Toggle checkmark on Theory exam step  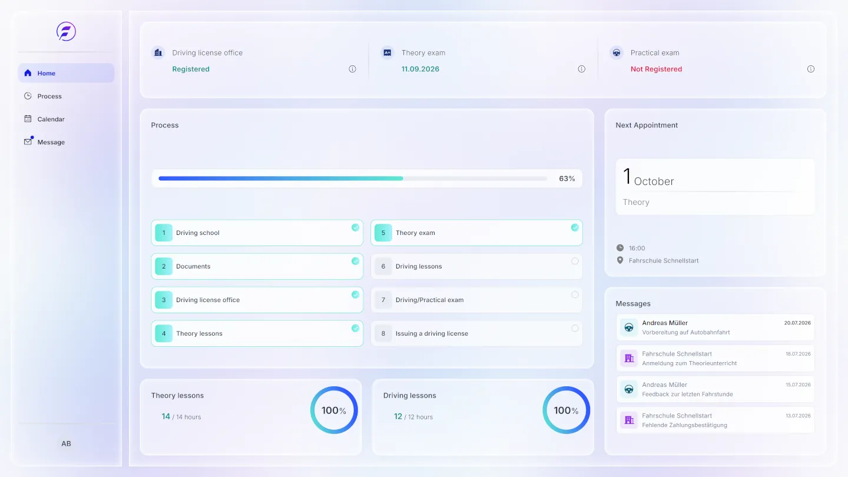point(575,227)
